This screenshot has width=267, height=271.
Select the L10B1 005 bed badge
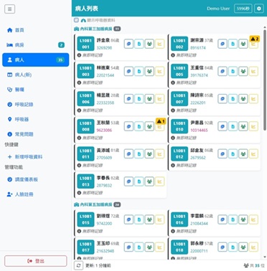(x=179, y=72)
